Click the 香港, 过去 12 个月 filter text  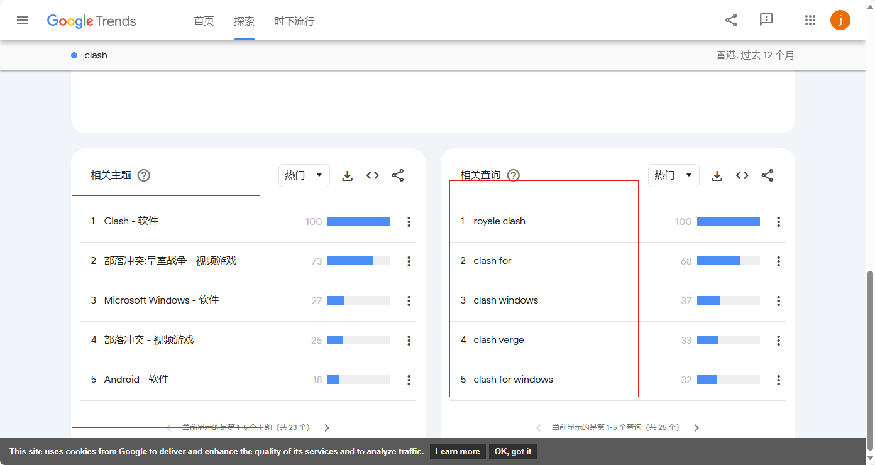(755, 55)
